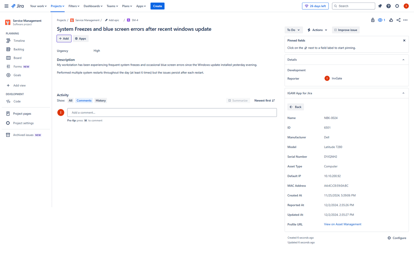Click the High urgency value
This screenshot has height=256, width=414.
(97, 51)
